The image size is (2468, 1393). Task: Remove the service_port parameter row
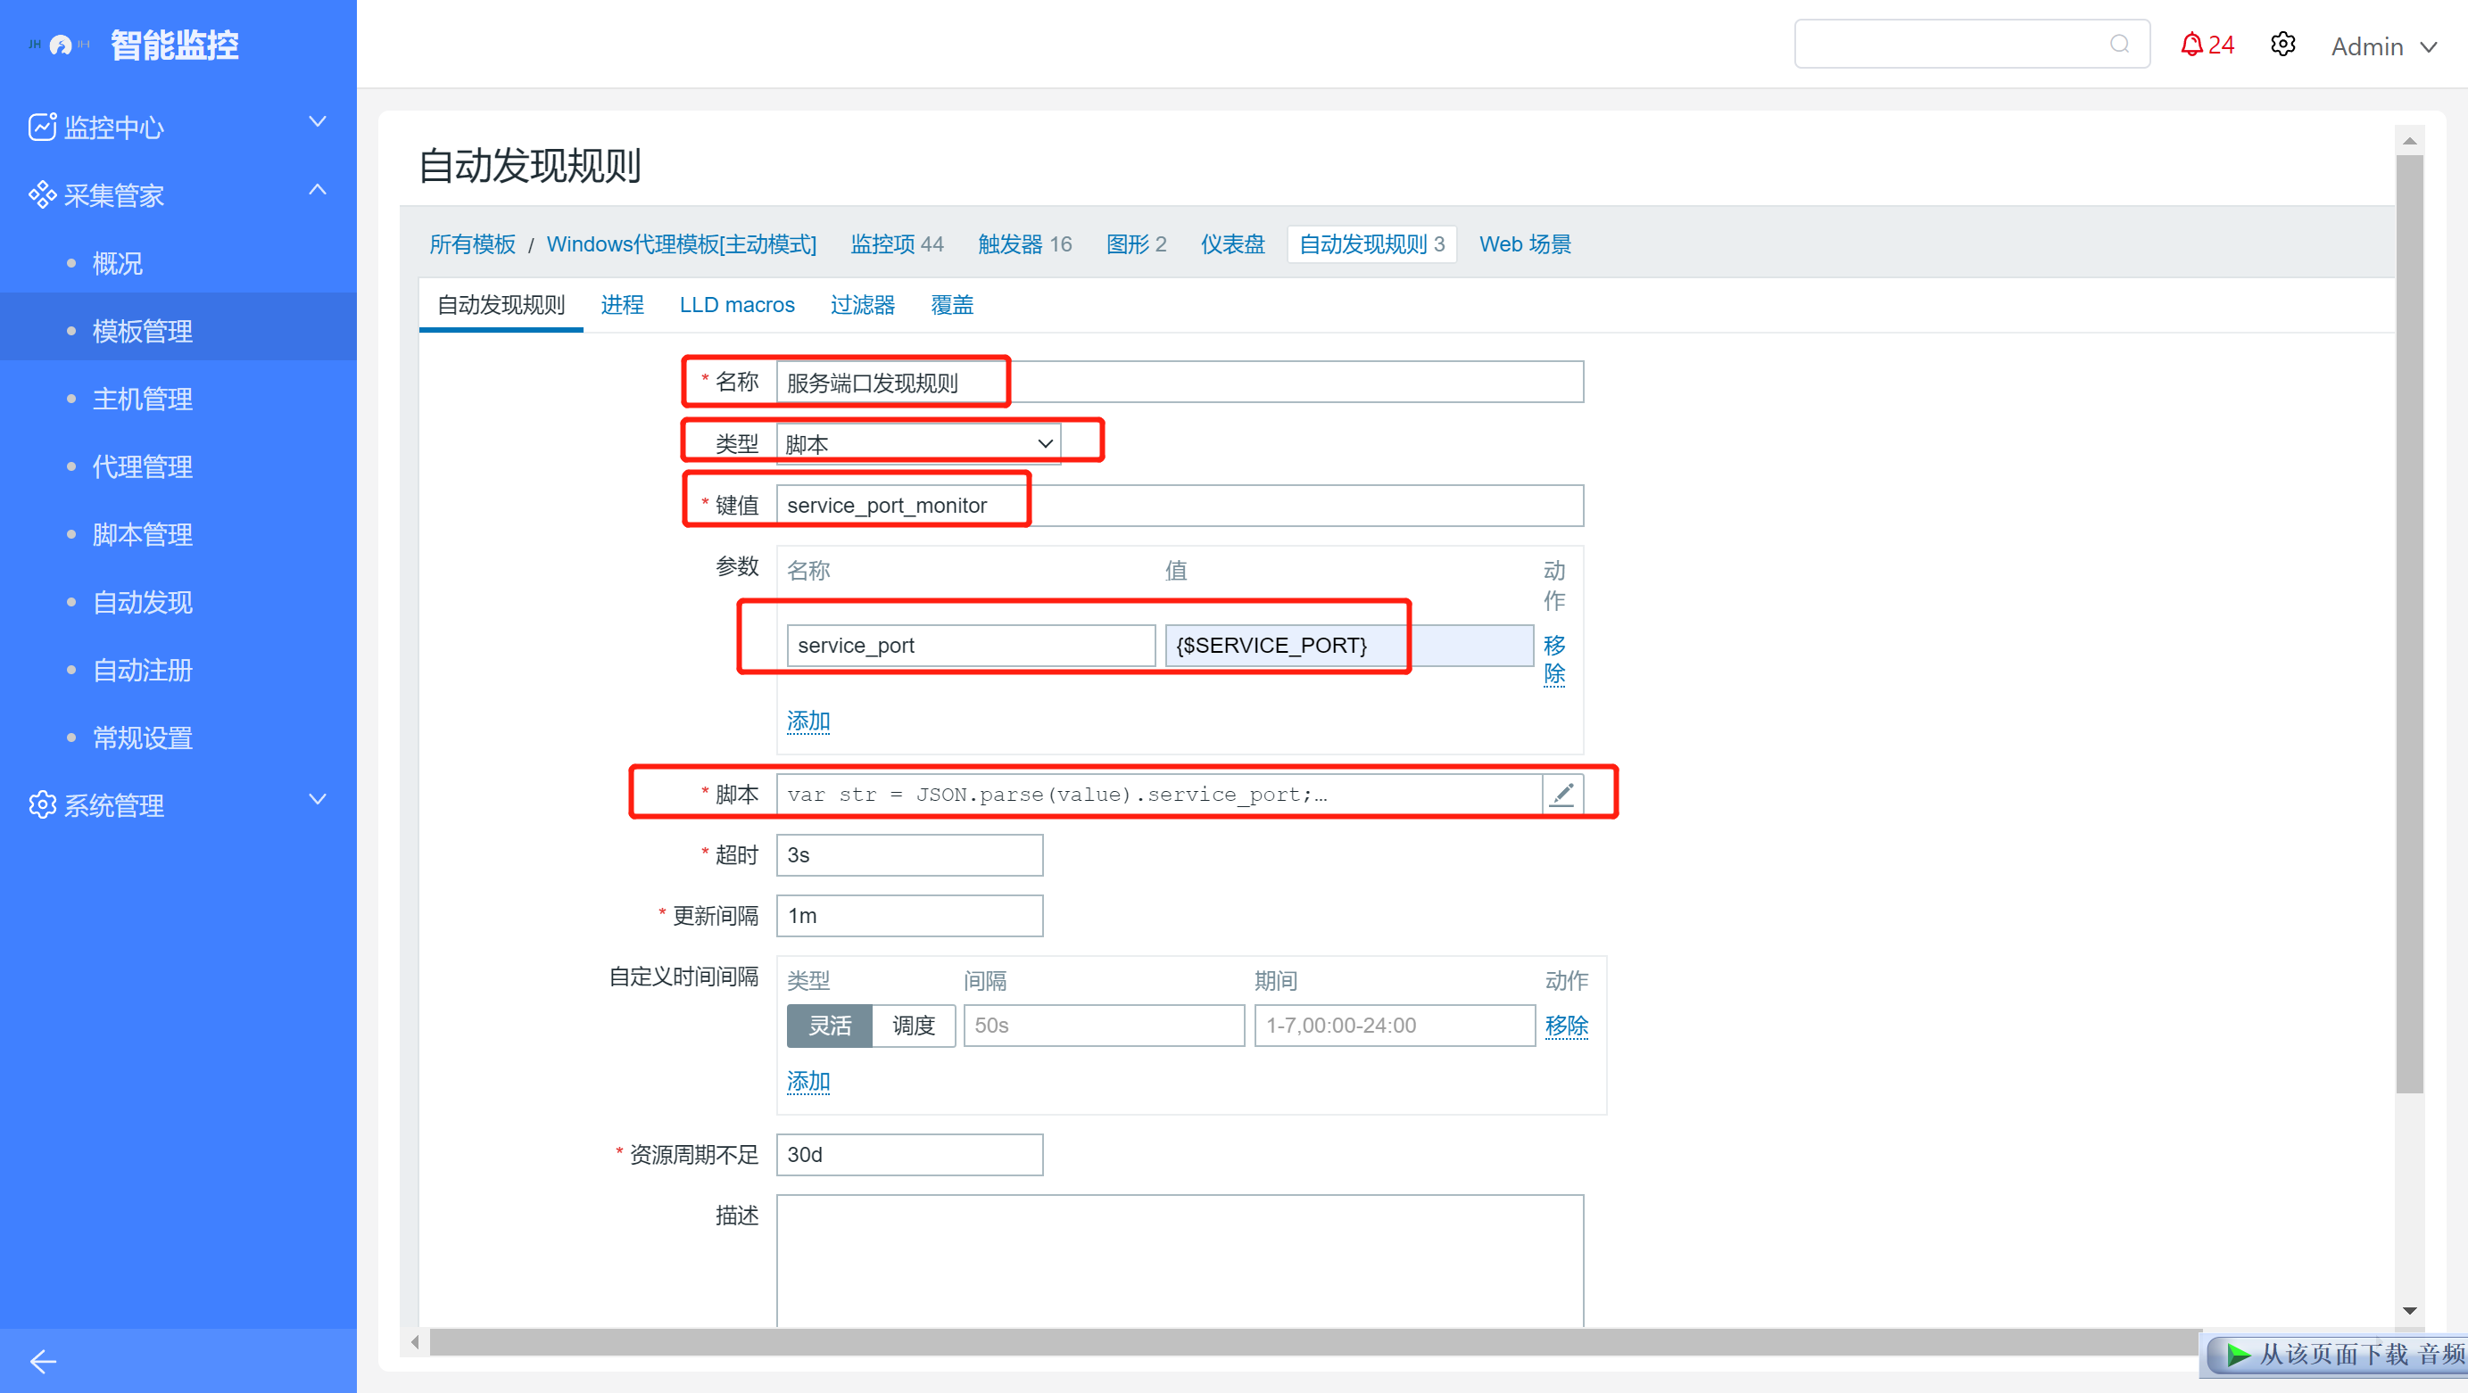coord(1554,659)
